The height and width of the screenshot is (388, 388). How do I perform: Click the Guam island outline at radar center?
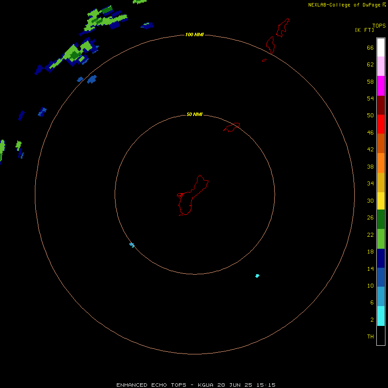point(193,195)
